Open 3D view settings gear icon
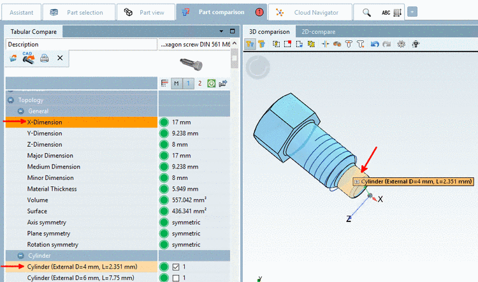 tap(401, 44)
